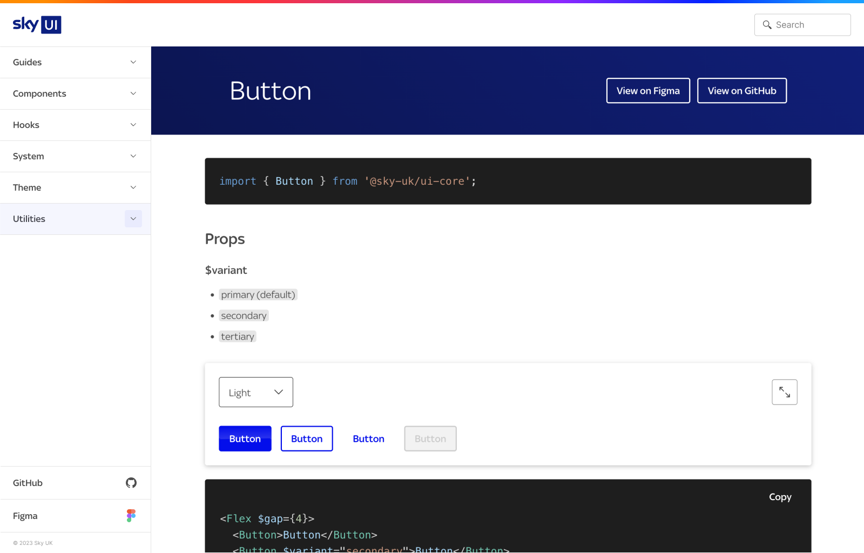
Task: Click the $variant heading
Action: point(226,270)
